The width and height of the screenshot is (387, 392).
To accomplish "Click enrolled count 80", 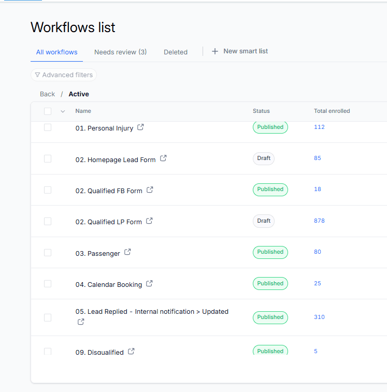I will (318, 252).
